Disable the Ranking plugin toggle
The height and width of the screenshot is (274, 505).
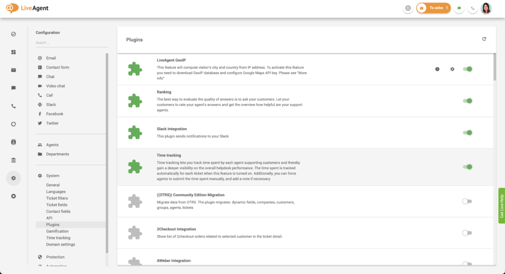pos(467,101)
